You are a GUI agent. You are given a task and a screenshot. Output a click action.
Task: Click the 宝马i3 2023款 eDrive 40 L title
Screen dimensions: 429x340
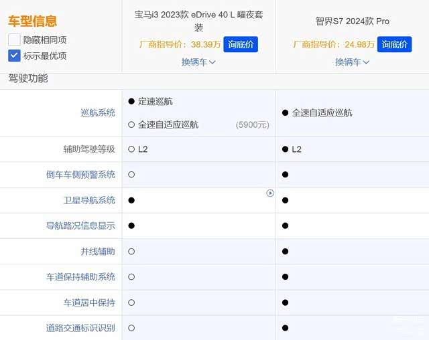pos(198,21)
